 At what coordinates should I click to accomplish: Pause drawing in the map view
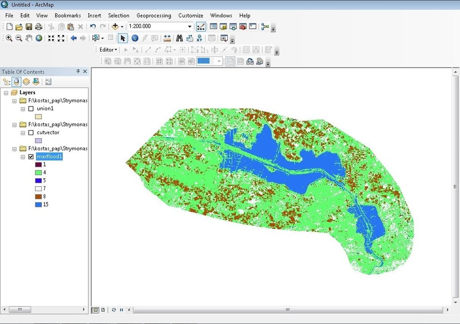[x=121, y=310]
